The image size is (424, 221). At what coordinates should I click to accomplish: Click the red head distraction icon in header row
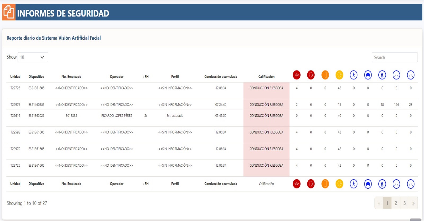pos(311,75)
